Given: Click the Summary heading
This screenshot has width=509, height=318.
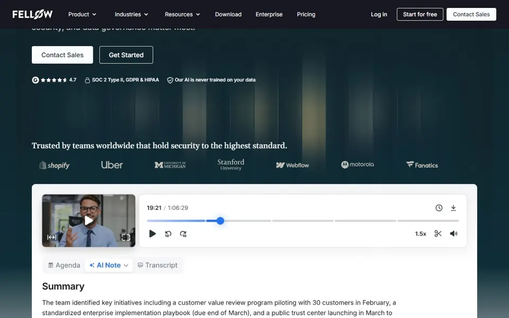Looking at the screenshot, I should [x=63, y=286].
